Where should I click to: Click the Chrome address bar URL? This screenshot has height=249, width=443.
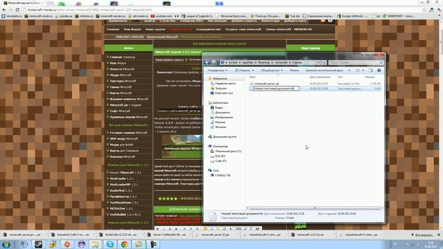[89, 10]
